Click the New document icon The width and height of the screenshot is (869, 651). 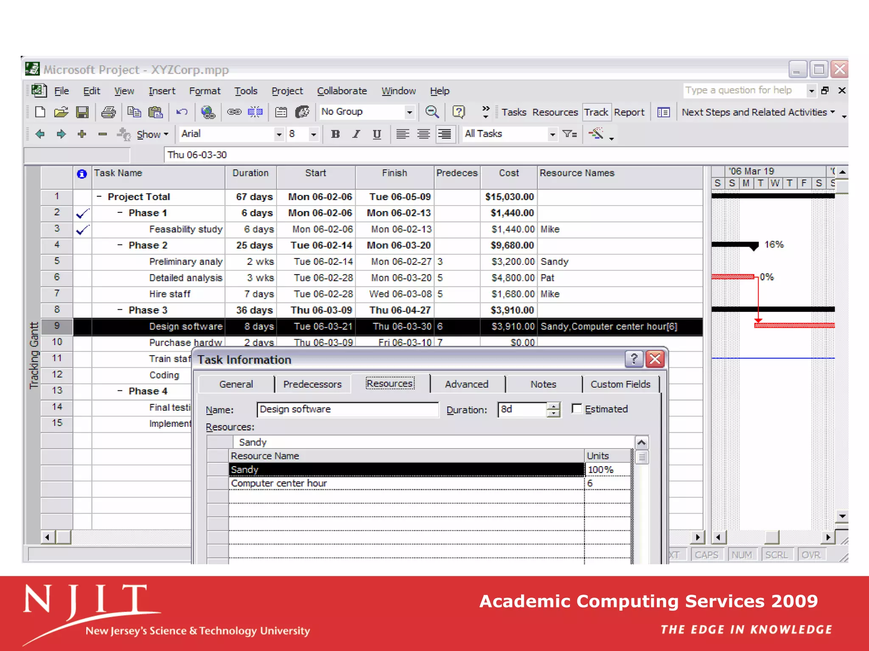pyautogui.click(x=40, y=112)
